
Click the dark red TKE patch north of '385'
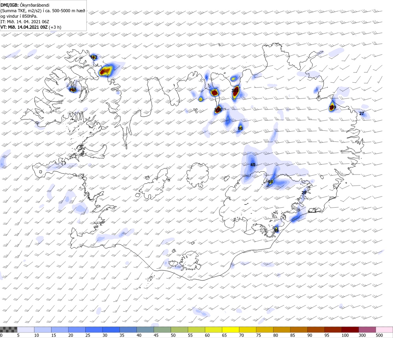[x=215, y=93]
